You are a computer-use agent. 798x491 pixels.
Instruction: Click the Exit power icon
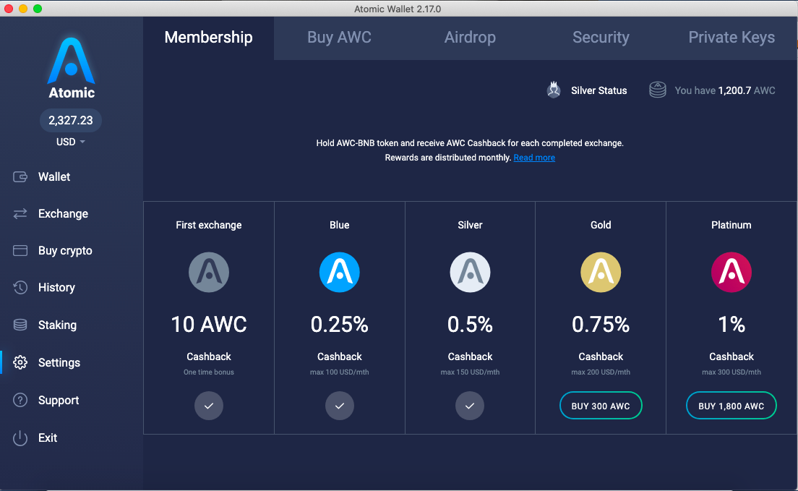pyautogui.click(x=20, y=437)
